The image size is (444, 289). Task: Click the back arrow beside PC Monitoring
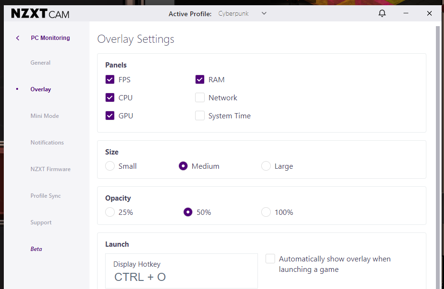[x=18, y=38]
